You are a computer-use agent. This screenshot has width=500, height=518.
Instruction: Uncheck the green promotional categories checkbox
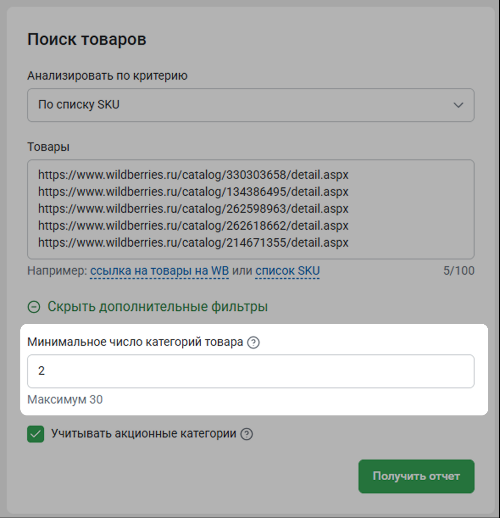[36, 434]
